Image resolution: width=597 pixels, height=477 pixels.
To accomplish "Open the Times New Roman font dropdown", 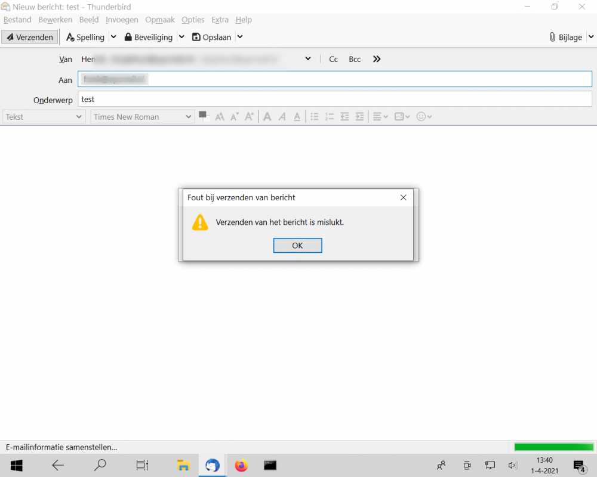I will coord(142,117).
